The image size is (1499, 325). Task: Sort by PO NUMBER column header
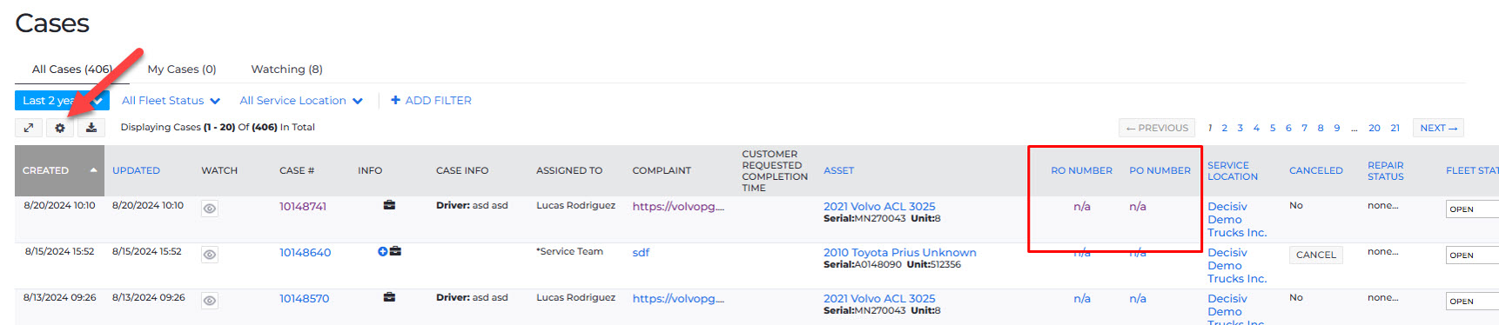click(x=1160, y=170)
